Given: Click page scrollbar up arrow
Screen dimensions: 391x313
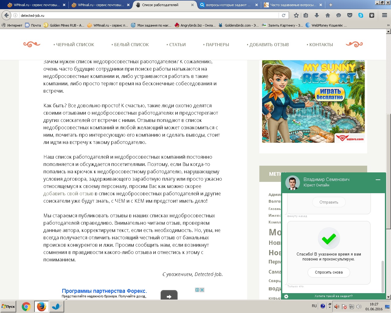Looking at the screenshot, I should (388, 31).
